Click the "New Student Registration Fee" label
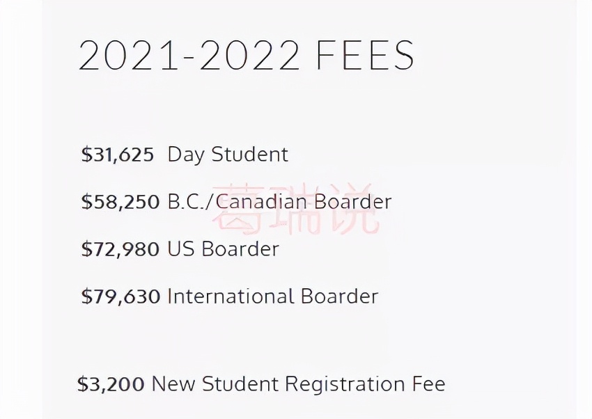This screenshot has height=419, width=592. tap(298, 384)
